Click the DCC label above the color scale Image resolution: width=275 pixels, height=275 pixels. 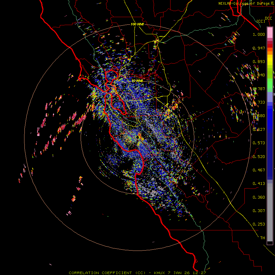click(269, 18)
